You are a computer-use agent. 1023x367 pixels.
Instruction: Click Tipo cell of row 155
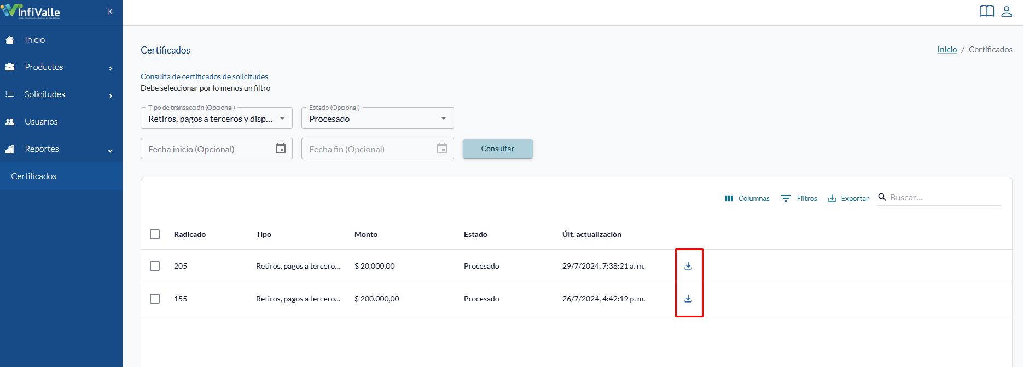[298, 299]
